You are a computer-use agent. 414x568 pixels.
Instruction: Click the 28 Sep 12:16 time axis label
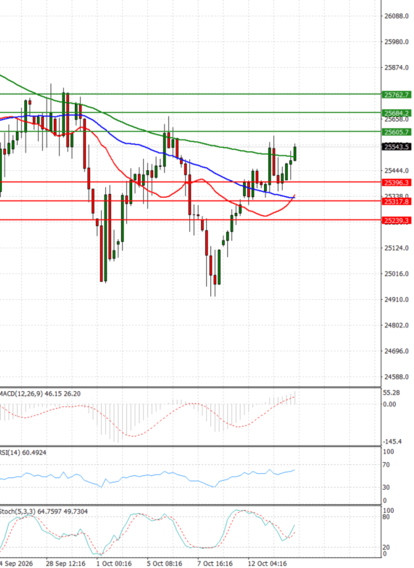(65, 563)
